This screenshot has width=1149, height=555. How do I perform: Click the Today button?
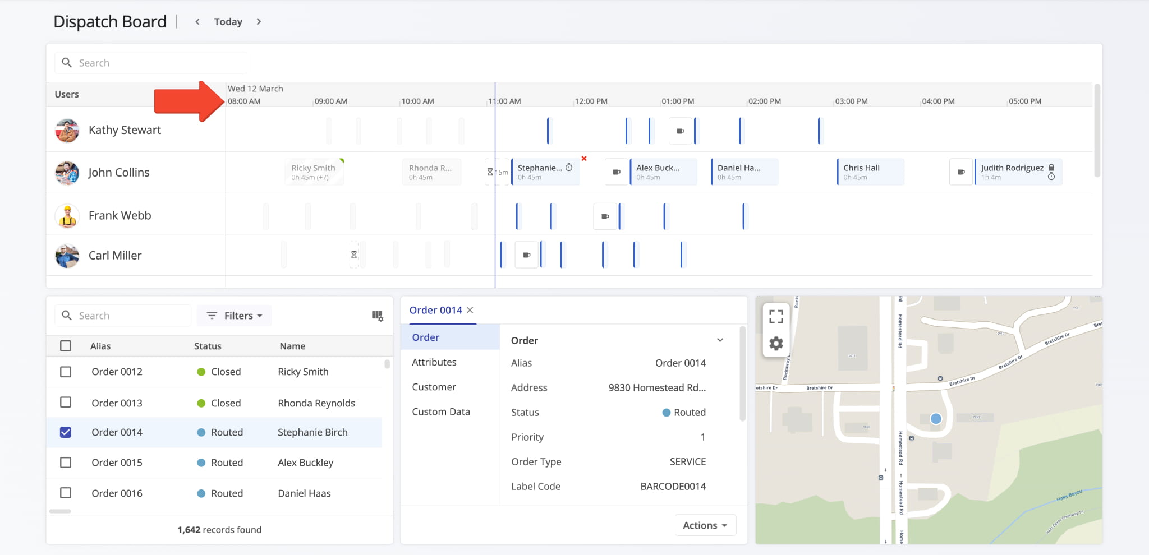[x=228, y=22]
